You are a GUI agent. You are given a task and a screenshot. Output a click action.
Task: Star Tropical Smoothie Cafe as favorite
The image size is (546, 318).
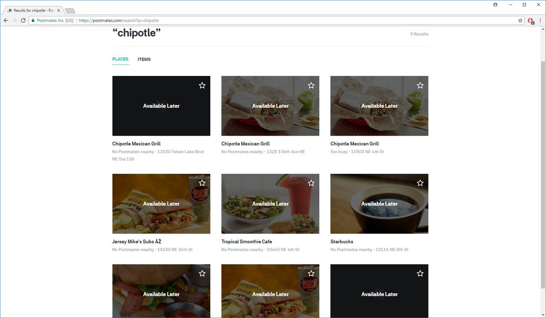point(311,183)
